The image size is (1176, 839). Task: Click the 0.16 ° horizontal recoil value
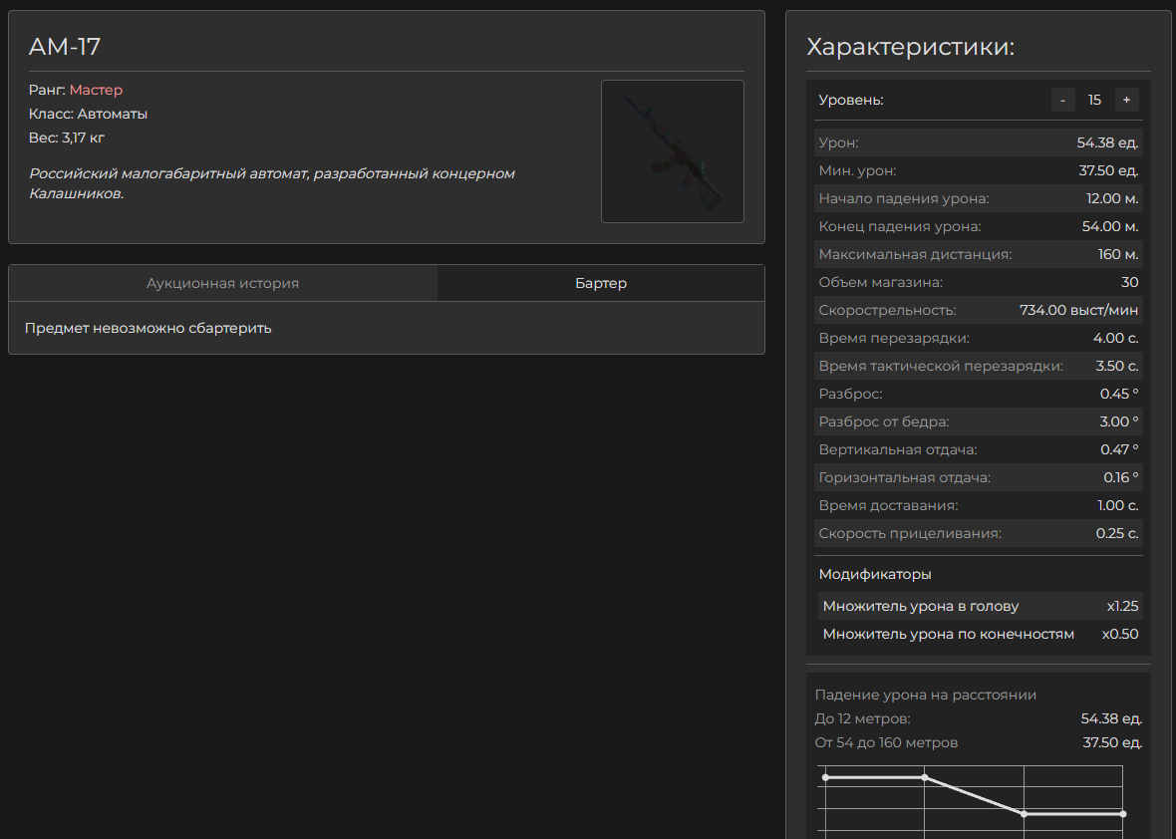(1120, 477)
